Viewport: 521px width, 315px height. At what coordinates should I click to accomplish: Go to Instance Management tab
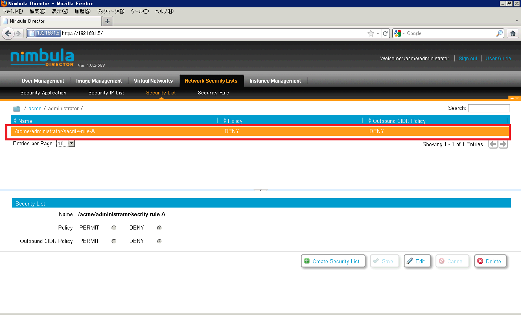click(x=275, y=81)
